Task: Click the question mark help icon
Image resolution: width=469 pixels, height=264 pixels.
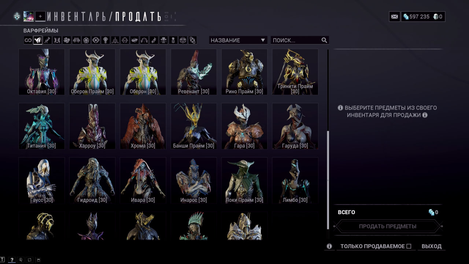Action: coord(12,260)
